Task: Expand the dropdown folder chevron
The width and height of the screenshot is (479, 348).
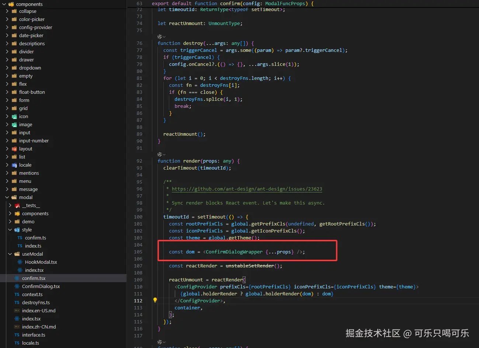Action: pyautogui.click(x=7, y=68)
